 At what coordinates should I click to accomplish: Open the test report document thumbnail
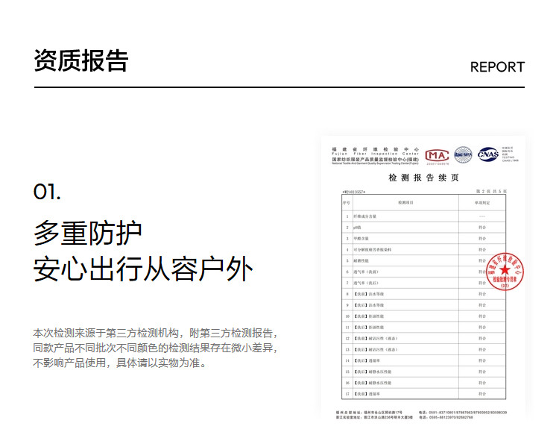423,276
